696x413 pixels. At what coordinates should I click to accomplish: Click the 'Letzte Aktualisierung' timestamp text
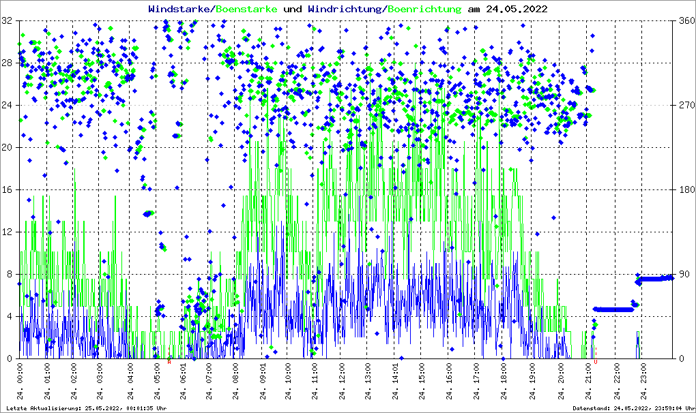click(85, 408)
